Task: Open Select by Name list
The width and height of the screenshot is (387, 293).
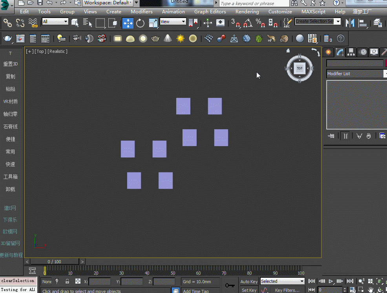Action: 88,23
